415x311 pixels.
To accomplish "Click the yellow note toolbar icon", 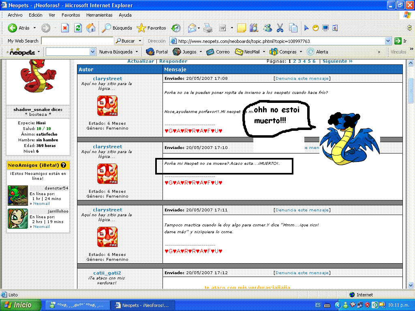I will point(242,28).
